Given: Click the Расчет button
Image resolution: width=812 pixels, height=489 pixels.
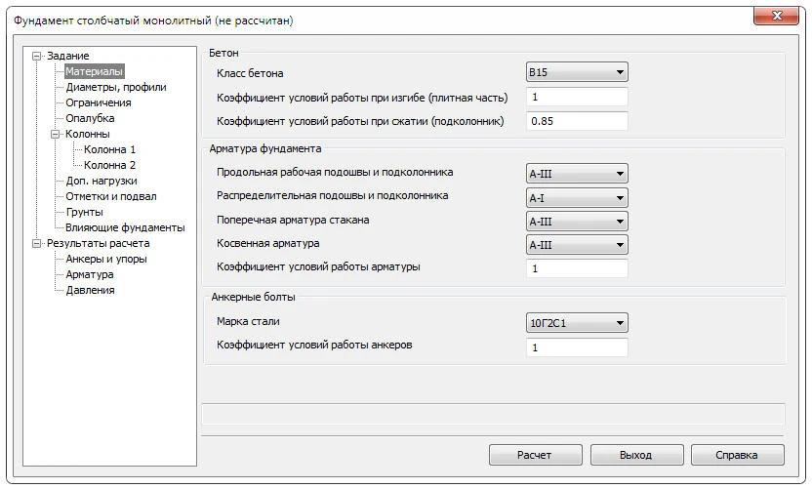Looking at the screenshot, I should point(535,455).
